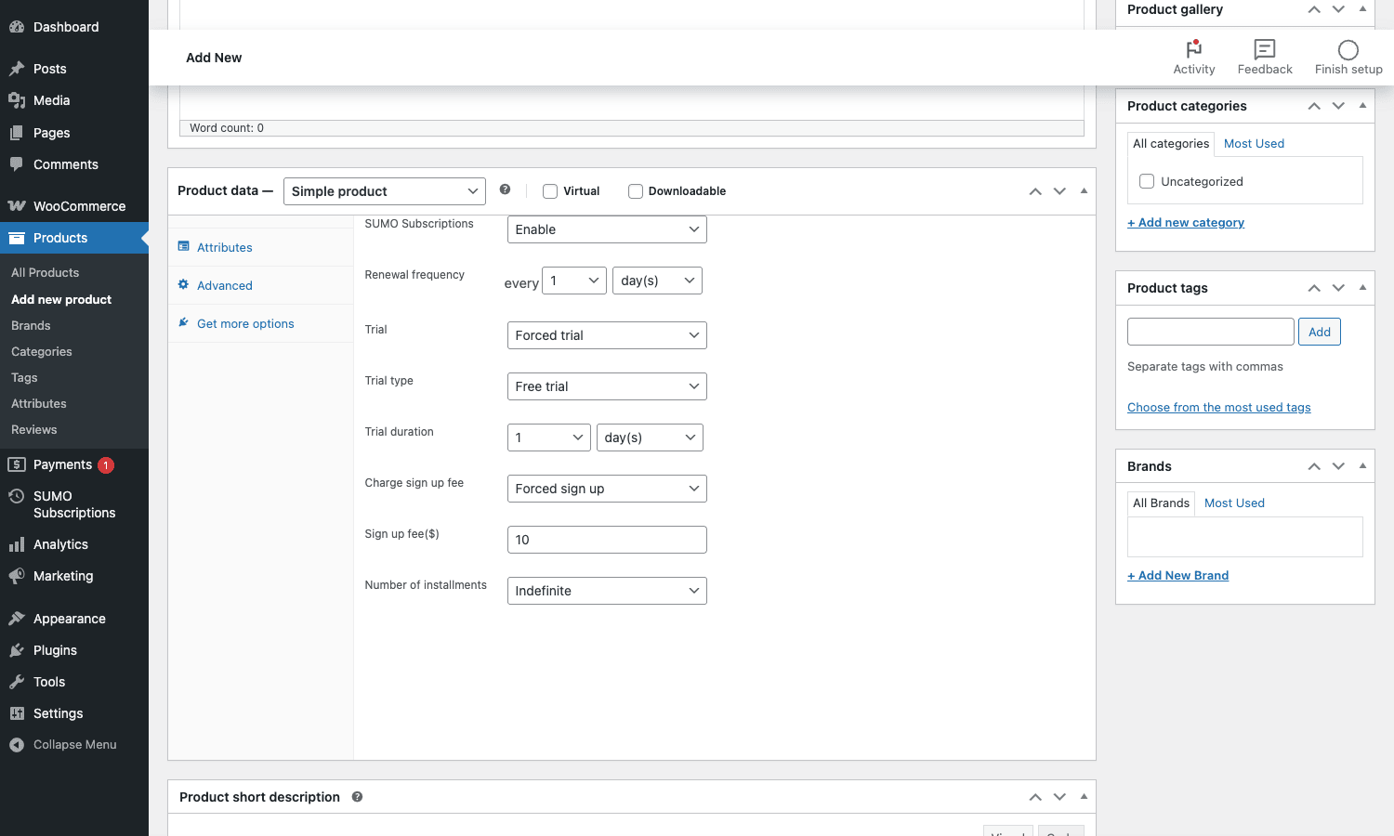Open trial duration day(s) unit dropdown
Image resolution: width=1394 pixels, height=836 pixels.
[650, 438]
